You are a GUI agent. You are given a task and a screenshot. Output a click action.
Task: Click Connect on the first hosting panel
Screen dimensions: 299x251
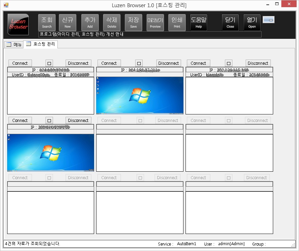20,63
